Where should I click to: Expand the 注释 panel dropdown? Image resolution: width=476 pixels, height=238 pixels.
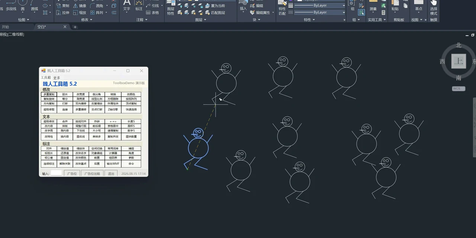coord(142,20)
